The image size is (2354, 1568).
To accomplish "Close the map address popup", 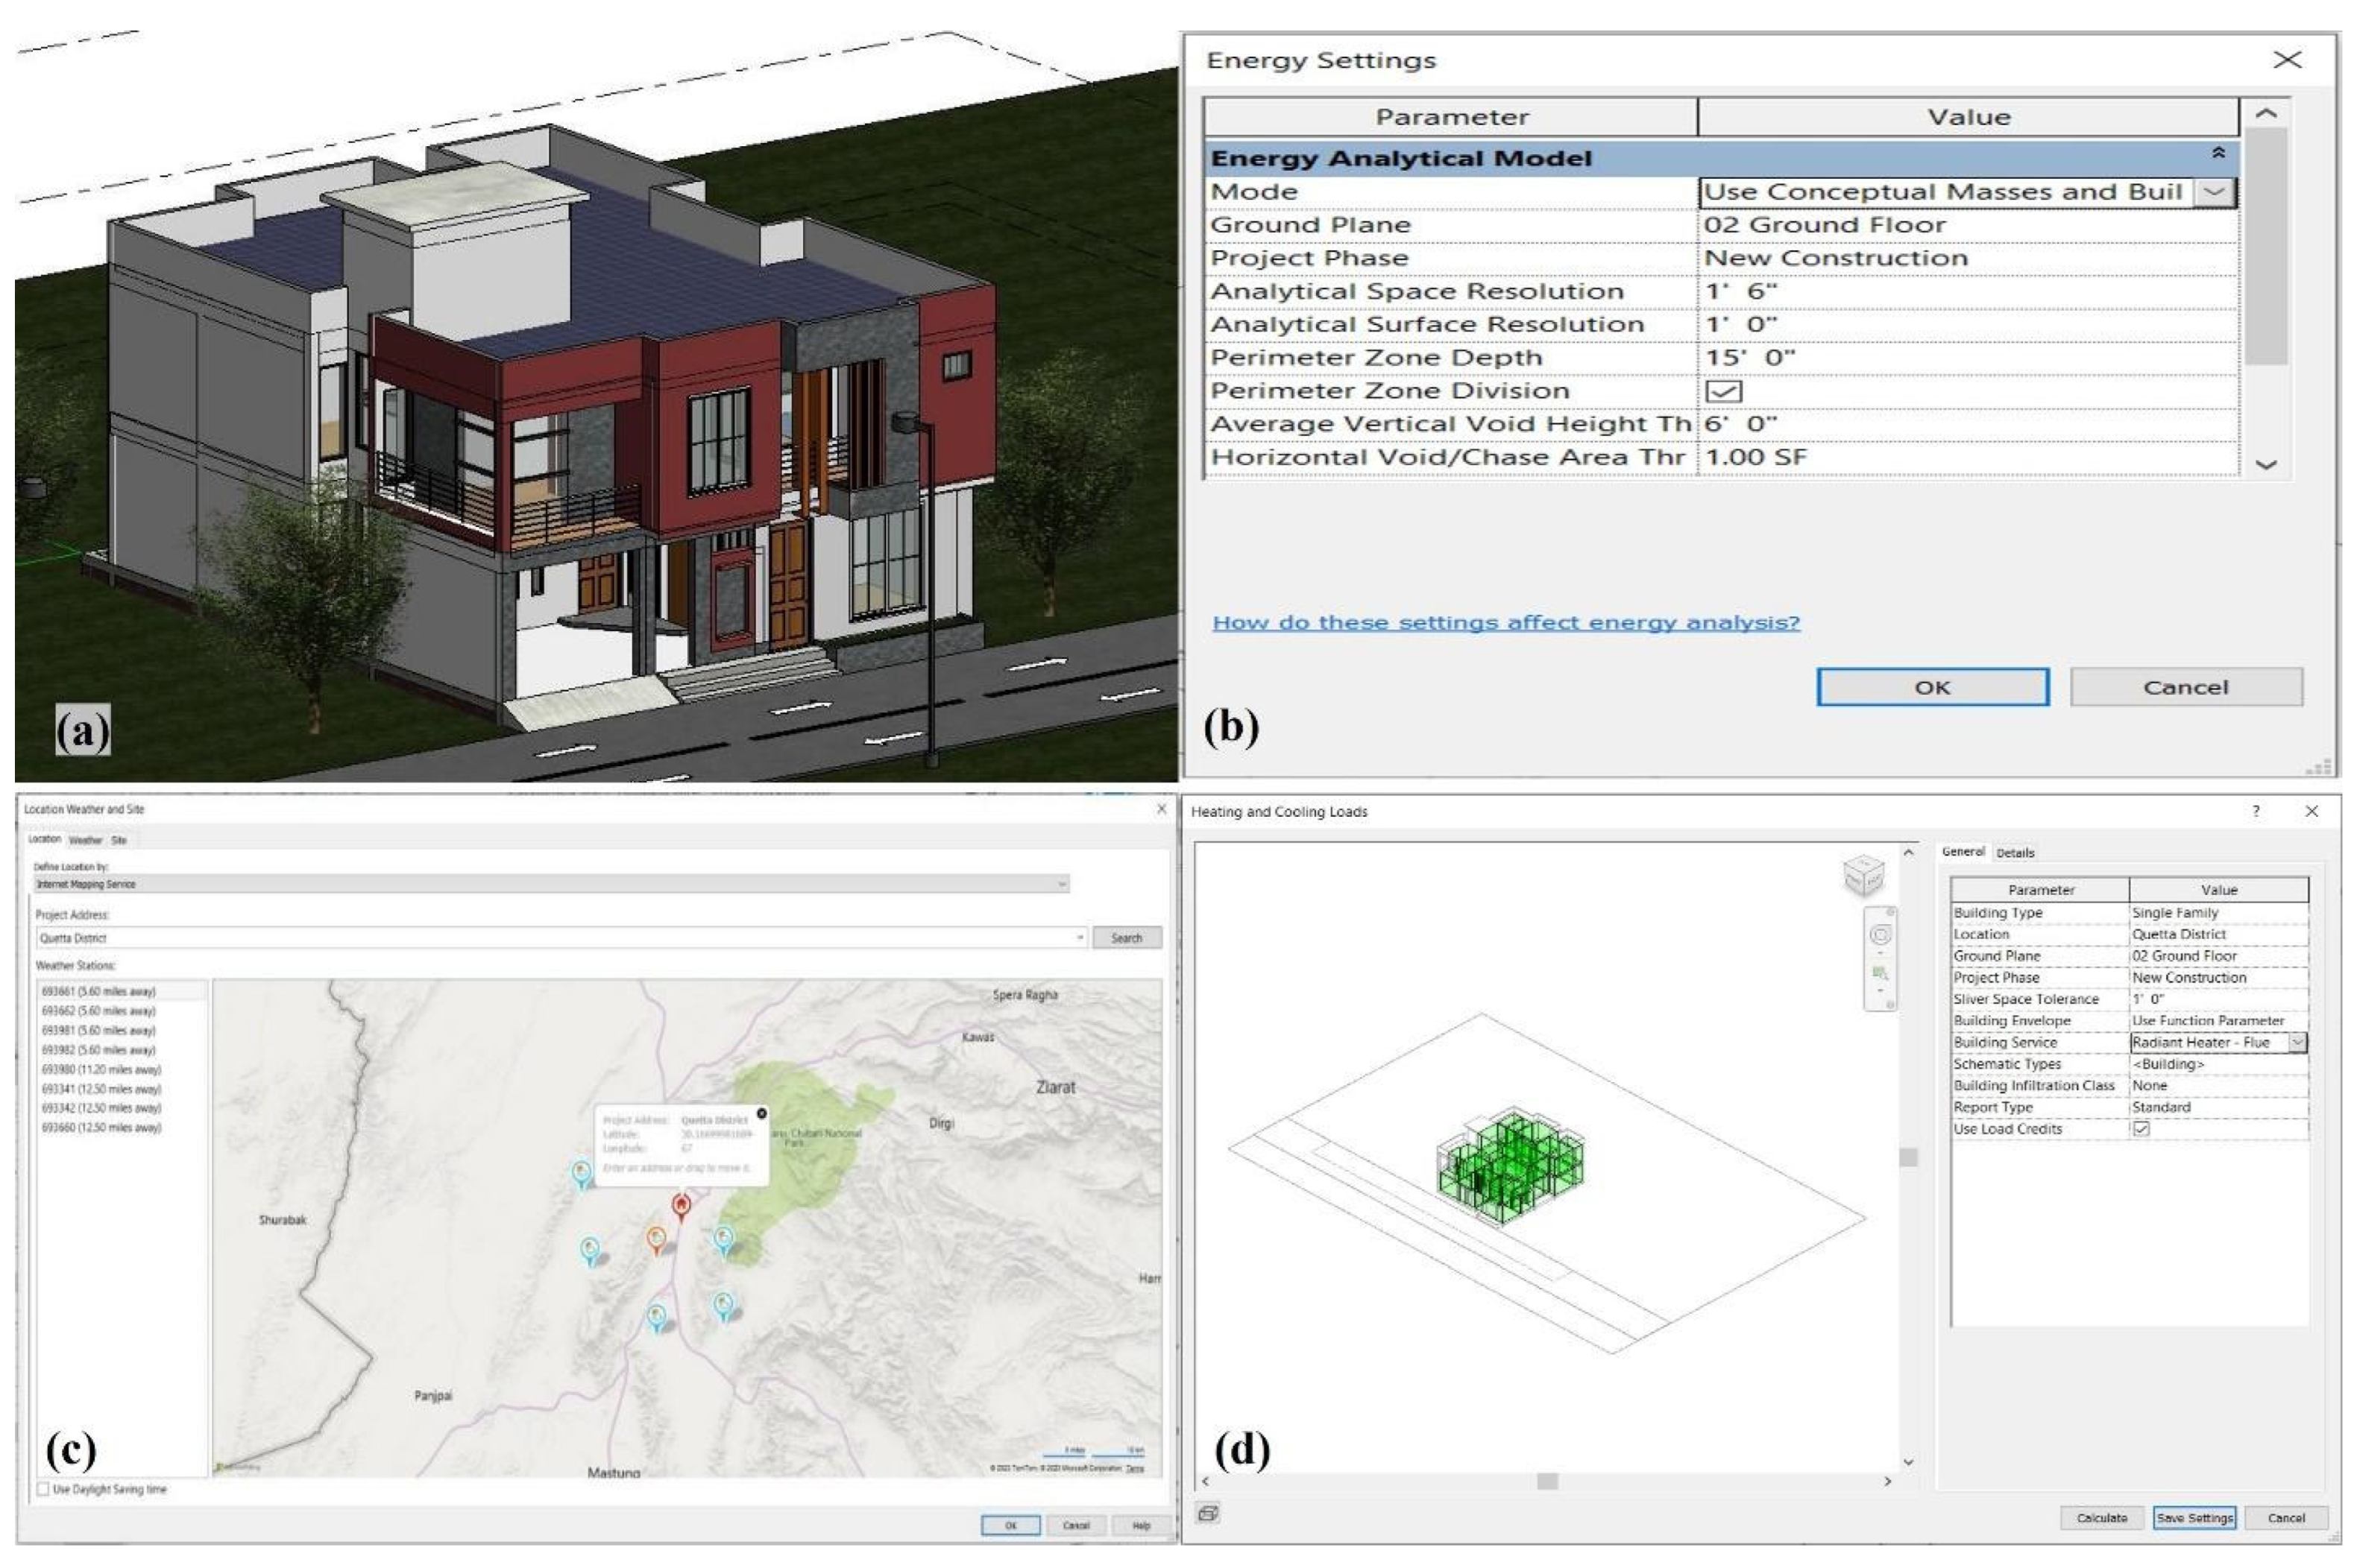I will point(761,1113).
